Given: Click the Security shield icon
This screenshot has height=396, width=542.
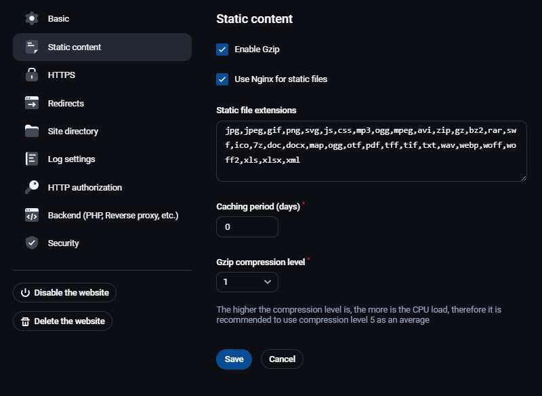Looking at the screenshot, I should pos(32,243).
